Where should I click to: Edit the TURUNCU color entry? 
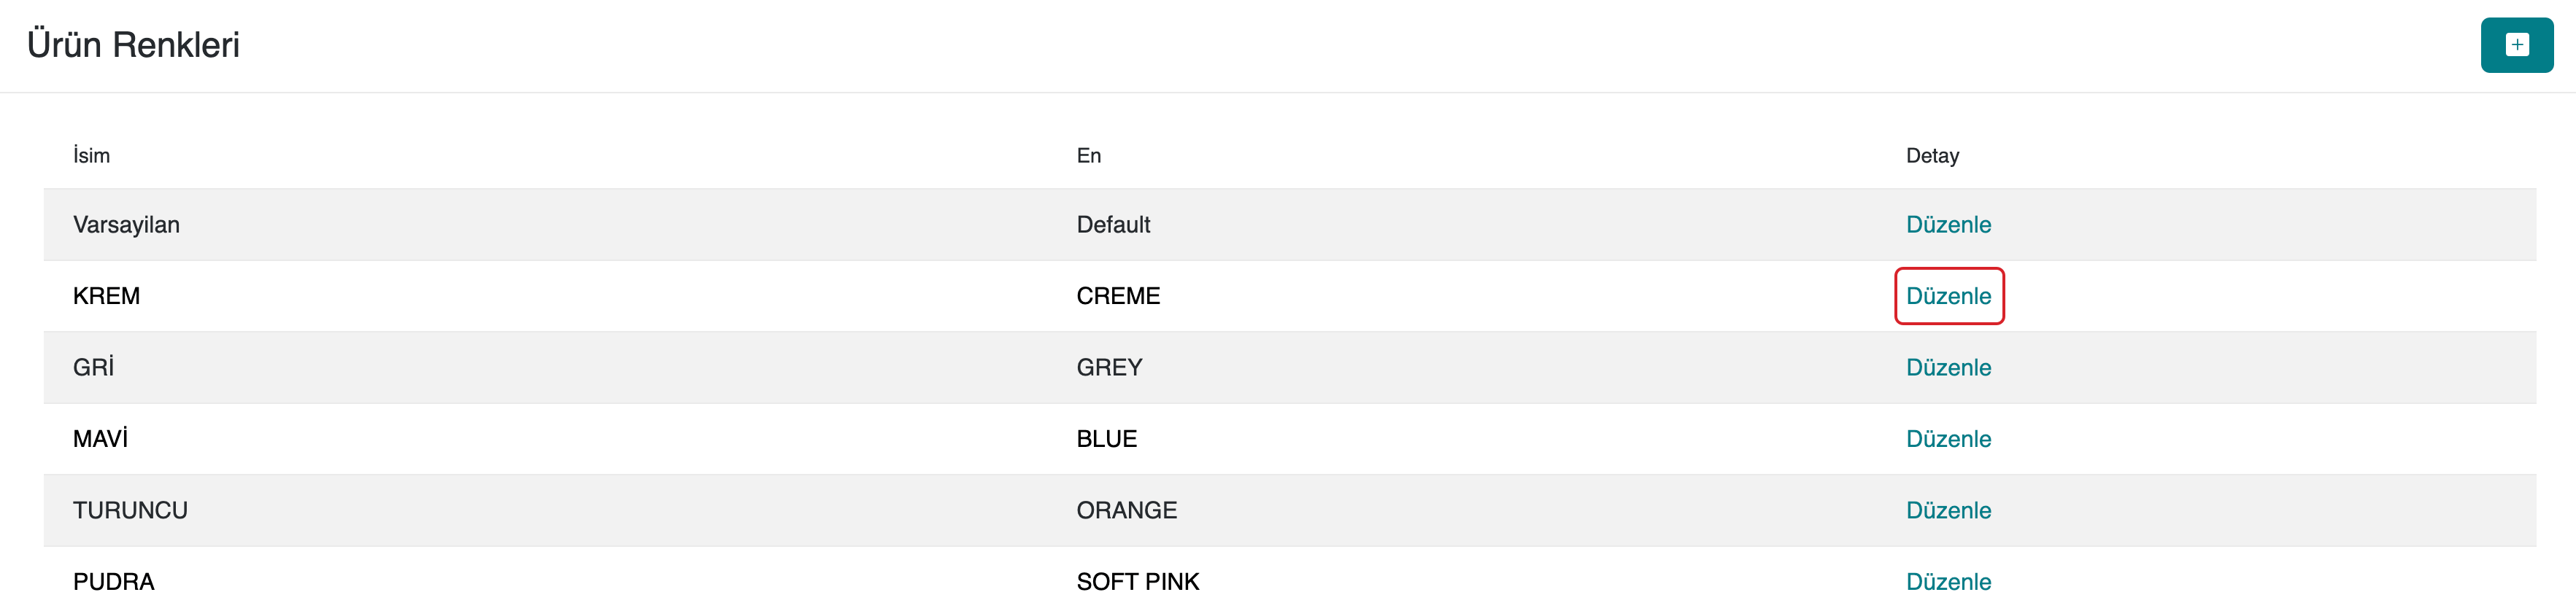coord(1948,510)
